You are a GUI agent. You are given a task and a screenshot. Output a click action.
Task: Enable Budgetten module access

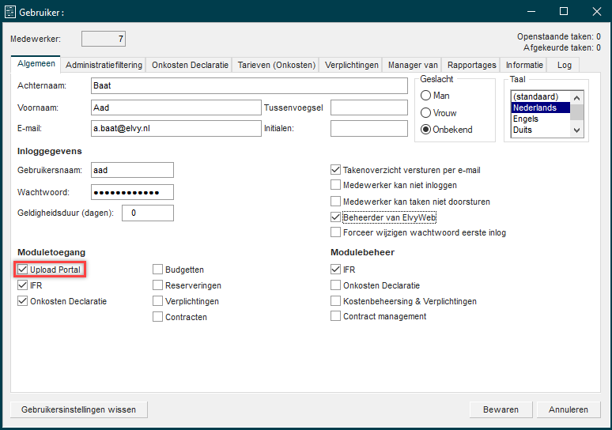click(157, 270)
